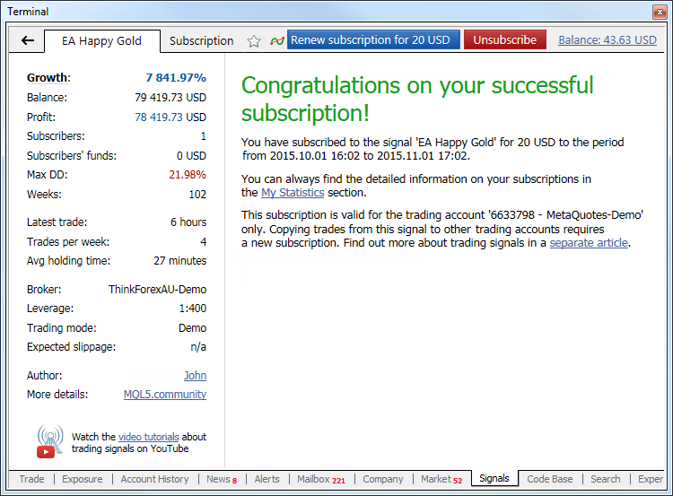Open the separate article link
Image resolution: width=673 pixels, height=496 pixels.
click(589, 243)
